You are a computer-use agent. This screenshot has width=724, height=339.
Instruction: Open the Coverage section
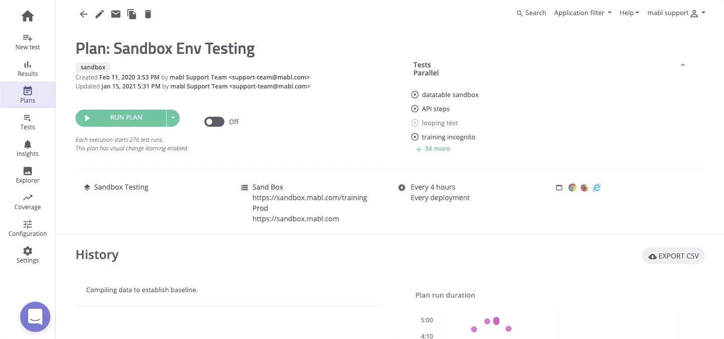pyautogui.click(x=28, y=202)
